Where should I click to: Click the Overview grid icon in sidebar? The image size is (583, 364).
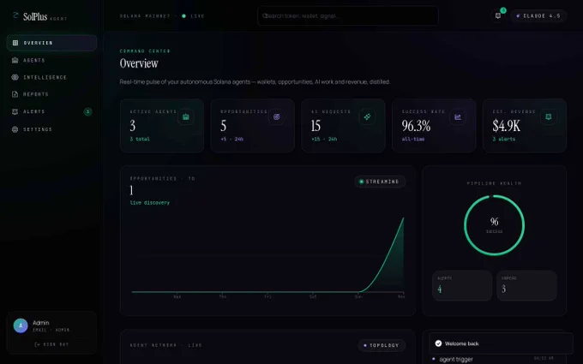point(15,43)
